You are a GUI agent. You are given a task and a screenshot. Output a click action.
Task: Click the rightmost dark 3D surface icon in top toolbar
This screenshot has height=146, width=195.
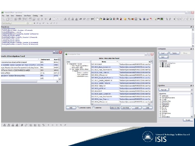point(76,19)
